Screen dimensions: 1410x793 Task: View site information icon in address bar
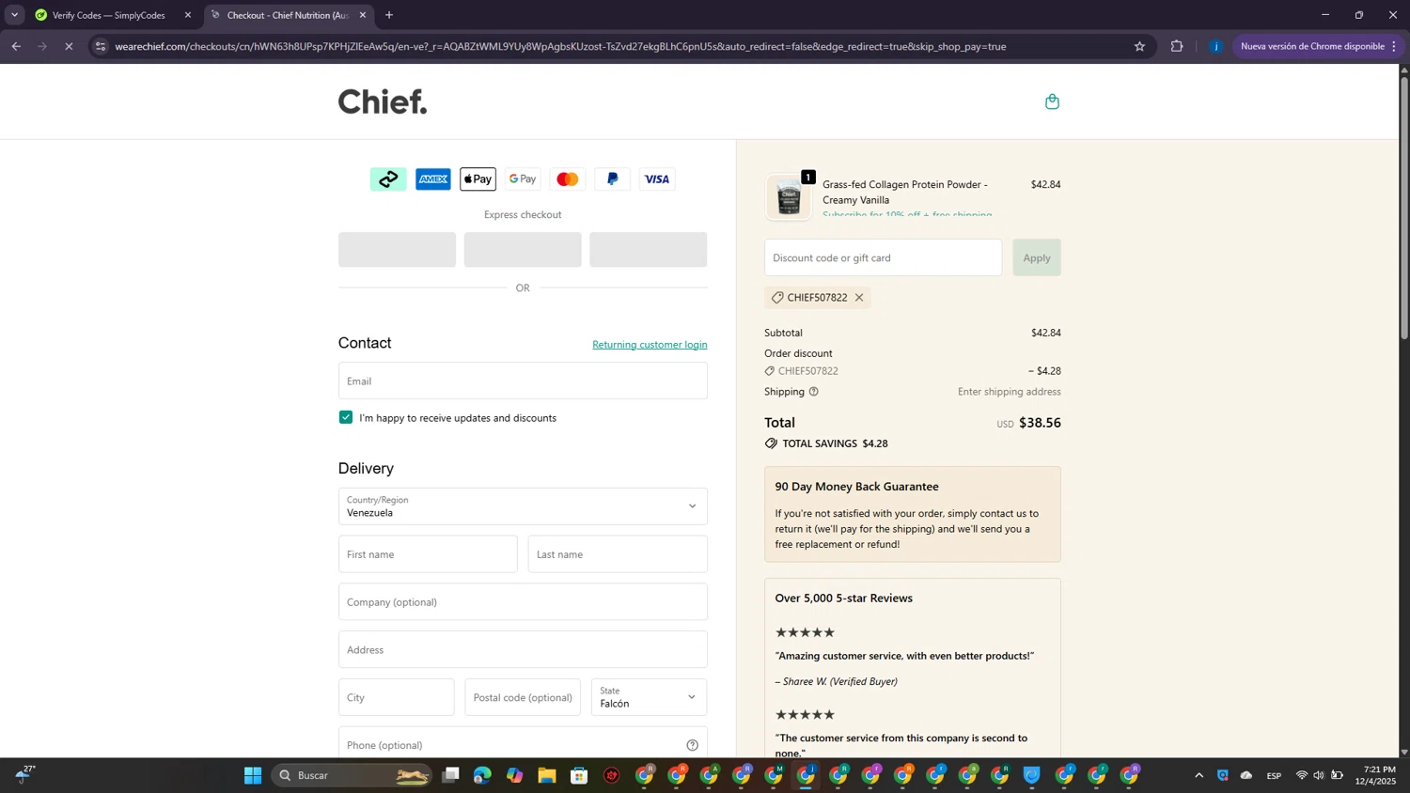[101, 46]
